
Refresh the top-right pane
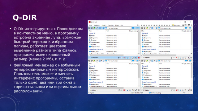(x=156, y=28)
